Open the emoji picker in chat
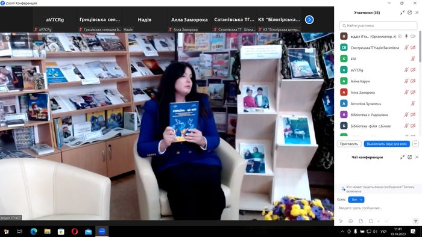 pos(351,221)
